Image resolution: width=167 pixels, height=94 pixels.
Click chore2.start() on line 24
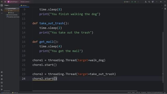click(x=45, y=79)
